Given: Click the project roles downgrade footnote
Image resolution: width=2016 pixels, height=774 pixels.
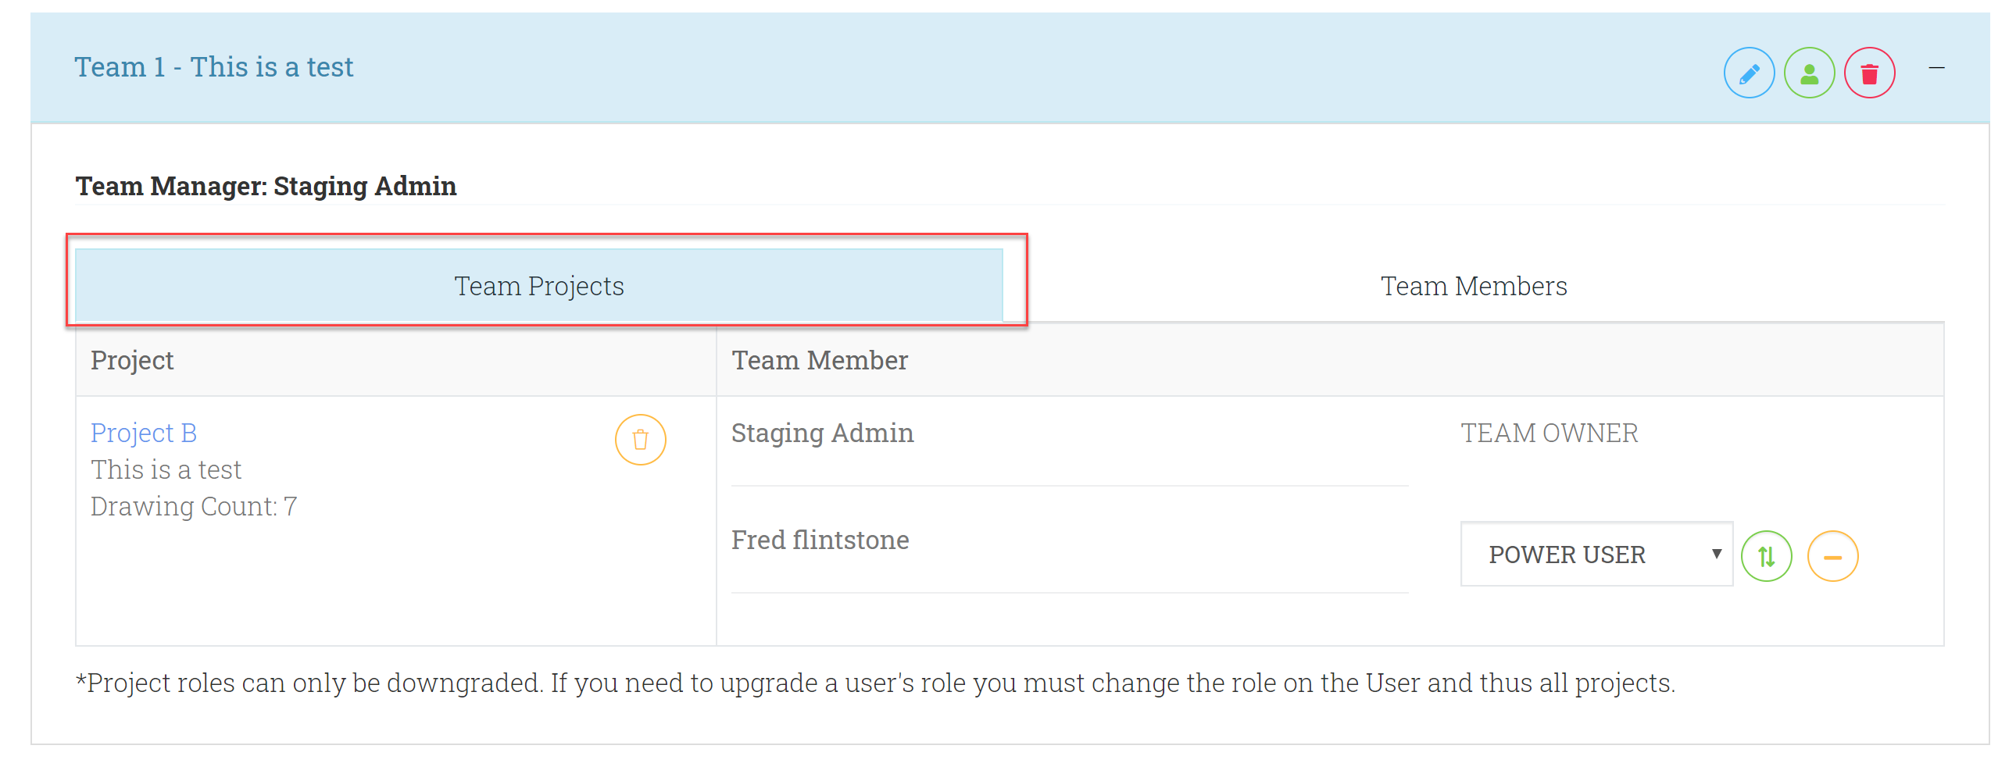Looking at the screenshot, I should pyautogui.click(x=875, y=683).
